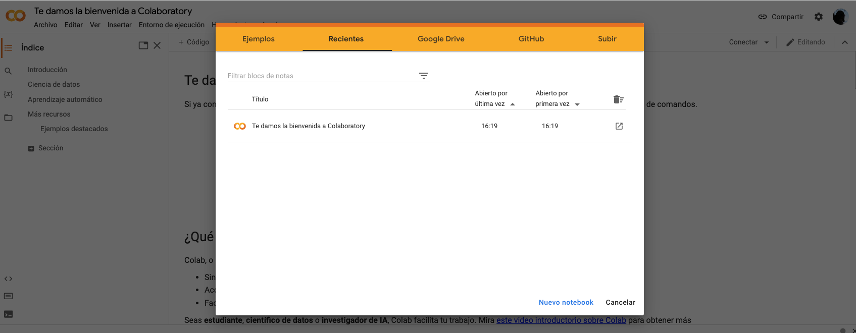The height and width of the screenshot is (333, 856).
Task: Open the Archivo menu
Action: click(45, 25)
